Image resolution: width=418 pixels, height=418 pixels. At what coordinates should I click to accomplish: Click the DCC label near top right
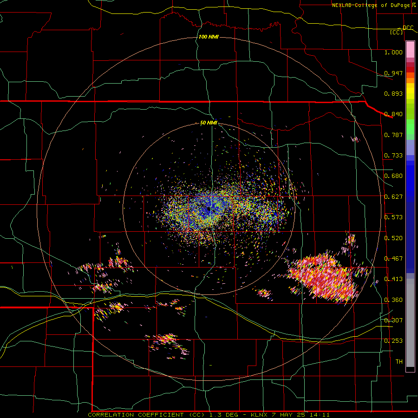pos(408,27)
